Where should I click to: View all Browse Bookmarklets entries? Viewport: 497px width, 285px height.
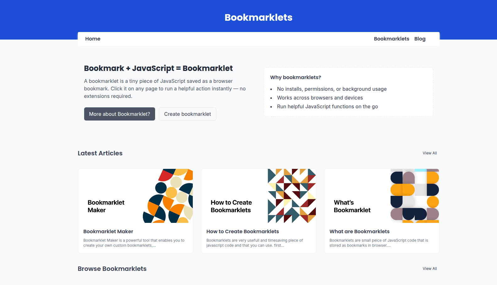(429, 268)
